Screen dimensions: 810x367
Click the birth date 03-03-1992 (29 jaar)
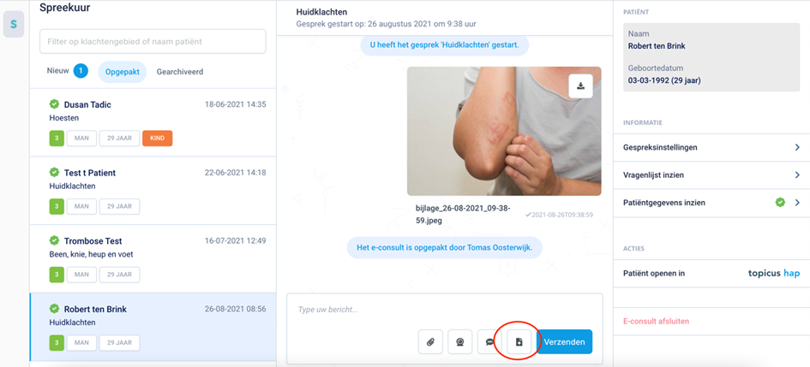(x=664, y=80)
